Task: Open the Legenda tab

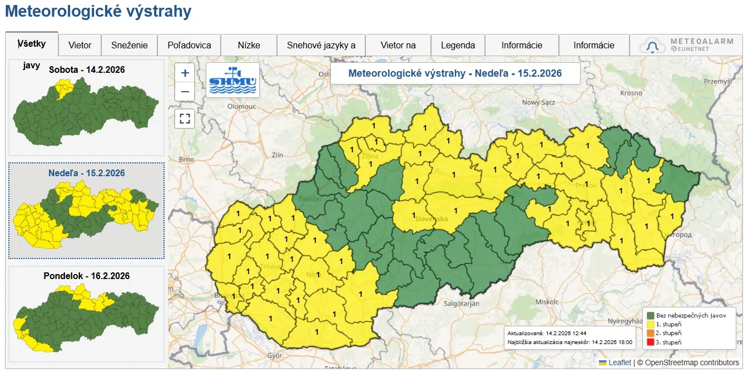Action: pyautogui.click(x=458, y=45)
